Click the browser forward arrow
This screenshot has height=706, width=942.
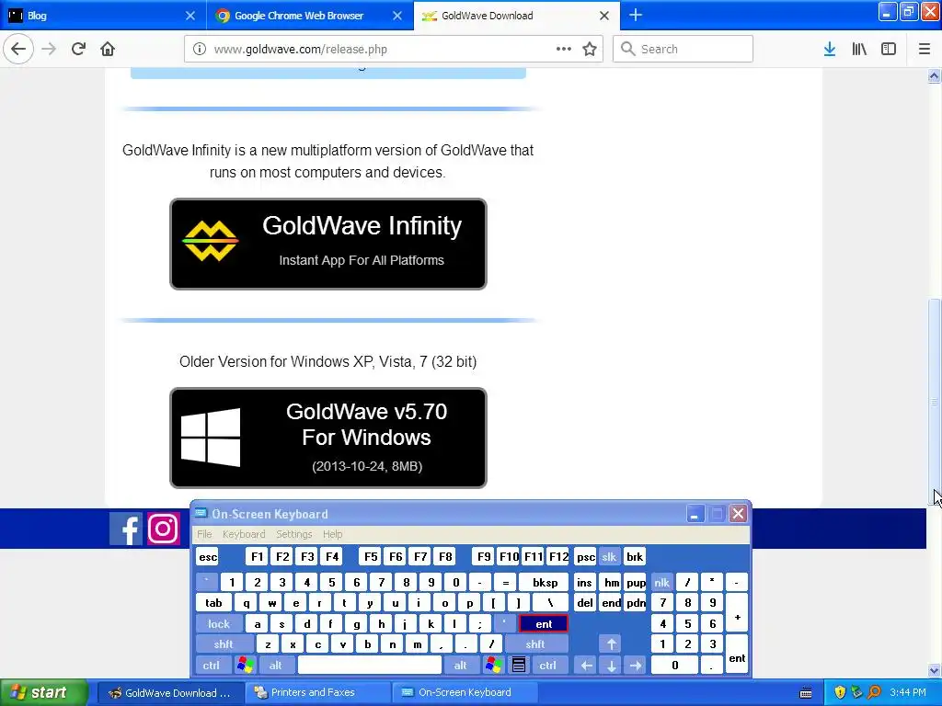pyautogui.click(x=49, y=49)
